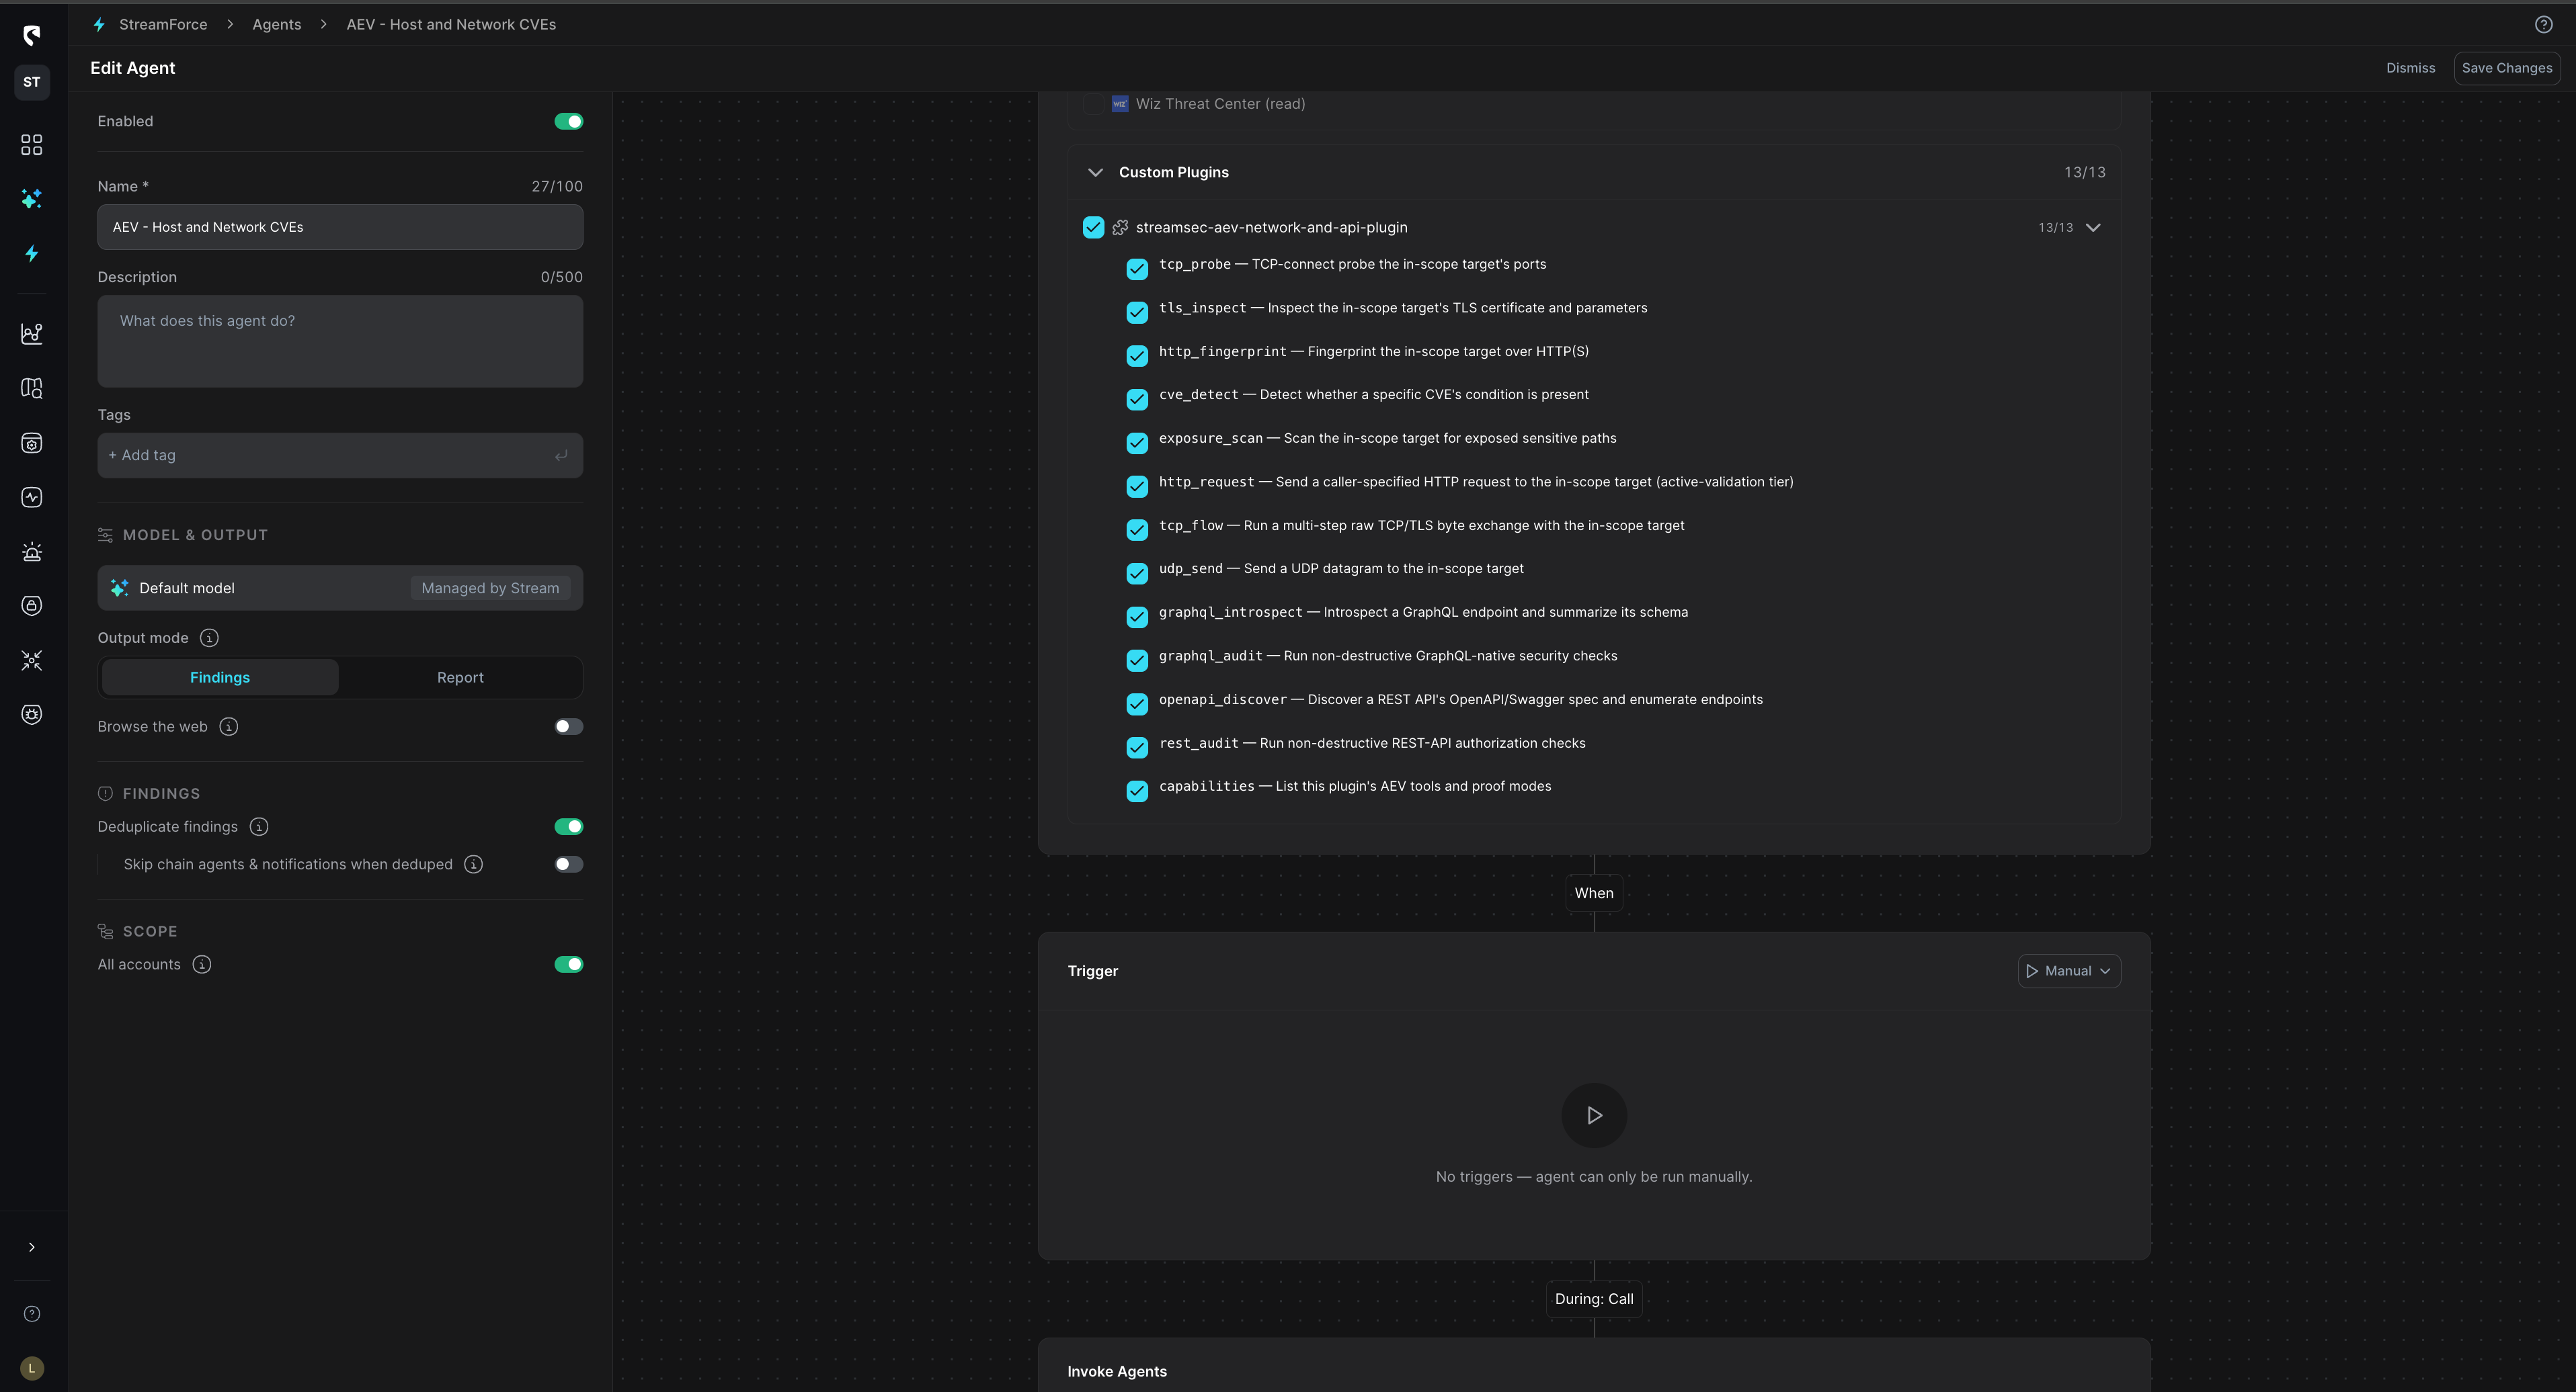The height and width of the screenshot is (1392, 2576).
Task: Uncheck the udp_send checkbox
Action: 1137,574
